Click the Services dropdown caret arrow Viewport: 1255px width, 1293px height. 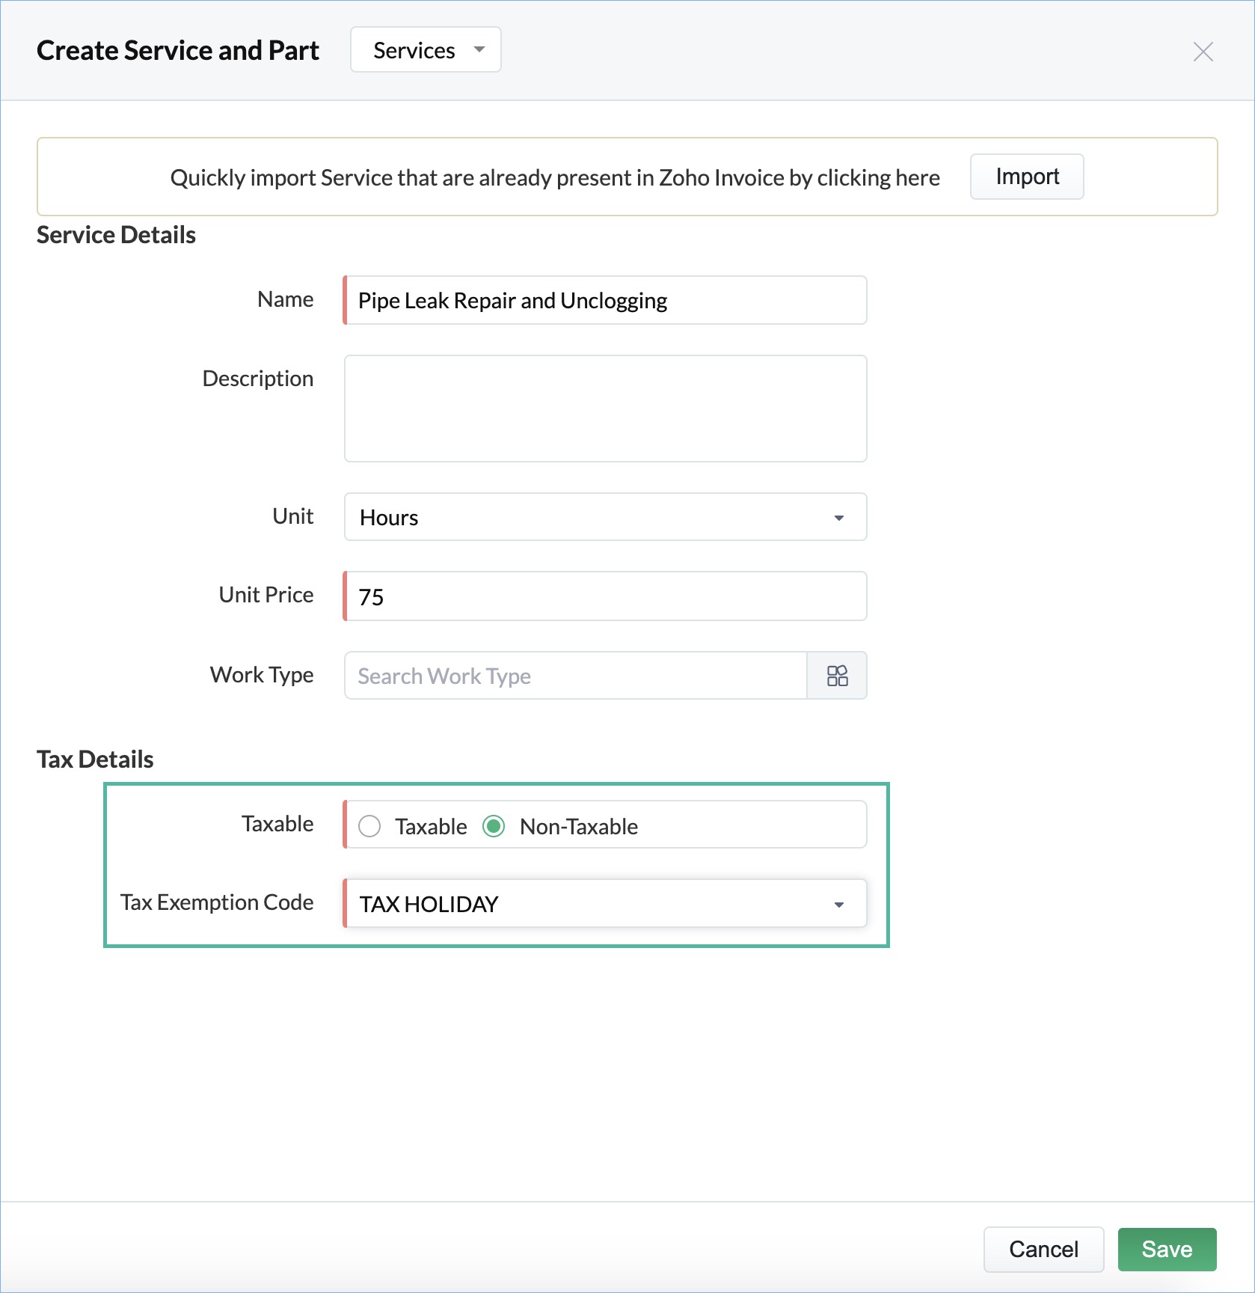point(479,50)
